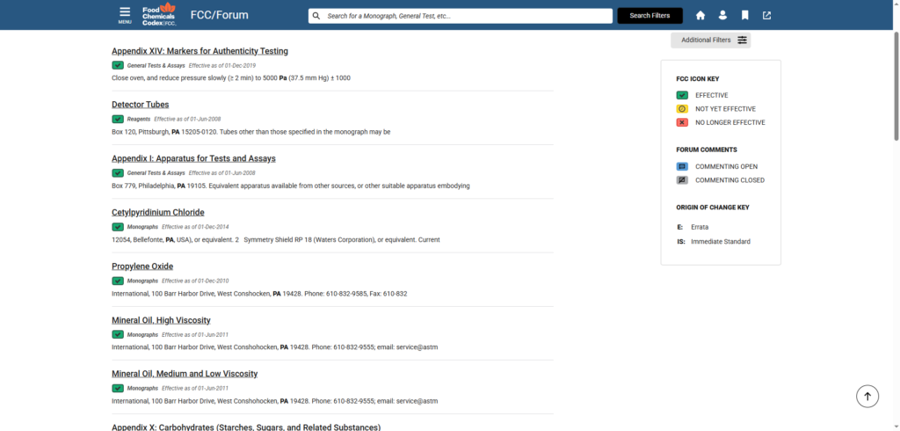Image resolution: width=900 pixels, height=431 pixels.
Task: Open the user account icon
Action: click(722, 16)
